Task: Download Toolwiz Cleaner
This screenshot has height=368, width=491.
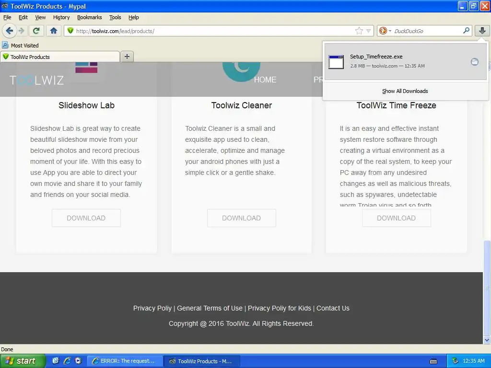Action: [x=242, y=218]
